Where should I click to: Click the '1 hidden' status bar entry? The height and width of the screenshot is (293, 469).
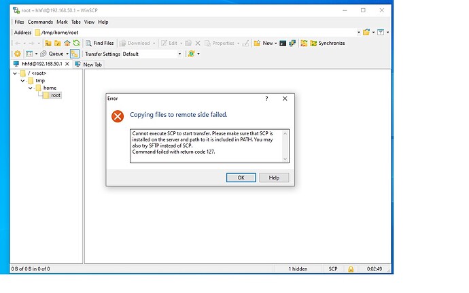(x=298, y=269)
